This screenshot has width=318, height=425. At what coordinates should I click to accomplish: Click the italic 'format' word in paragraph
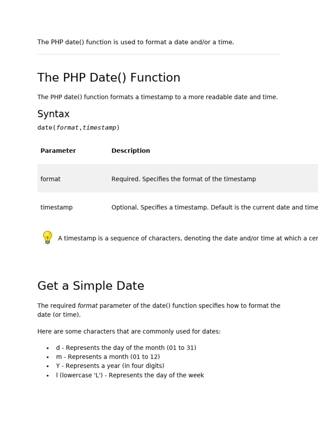(87, 306)
